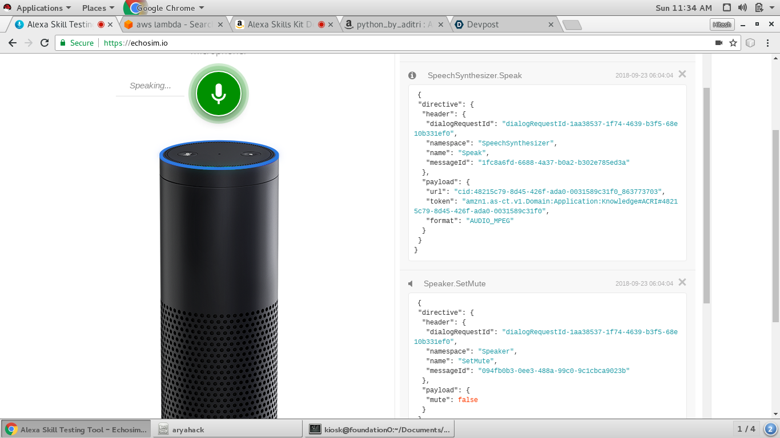Open the Applications menu
Image resolution: width=780 pixels, height=438 pixels.
(x=43, y=8)
